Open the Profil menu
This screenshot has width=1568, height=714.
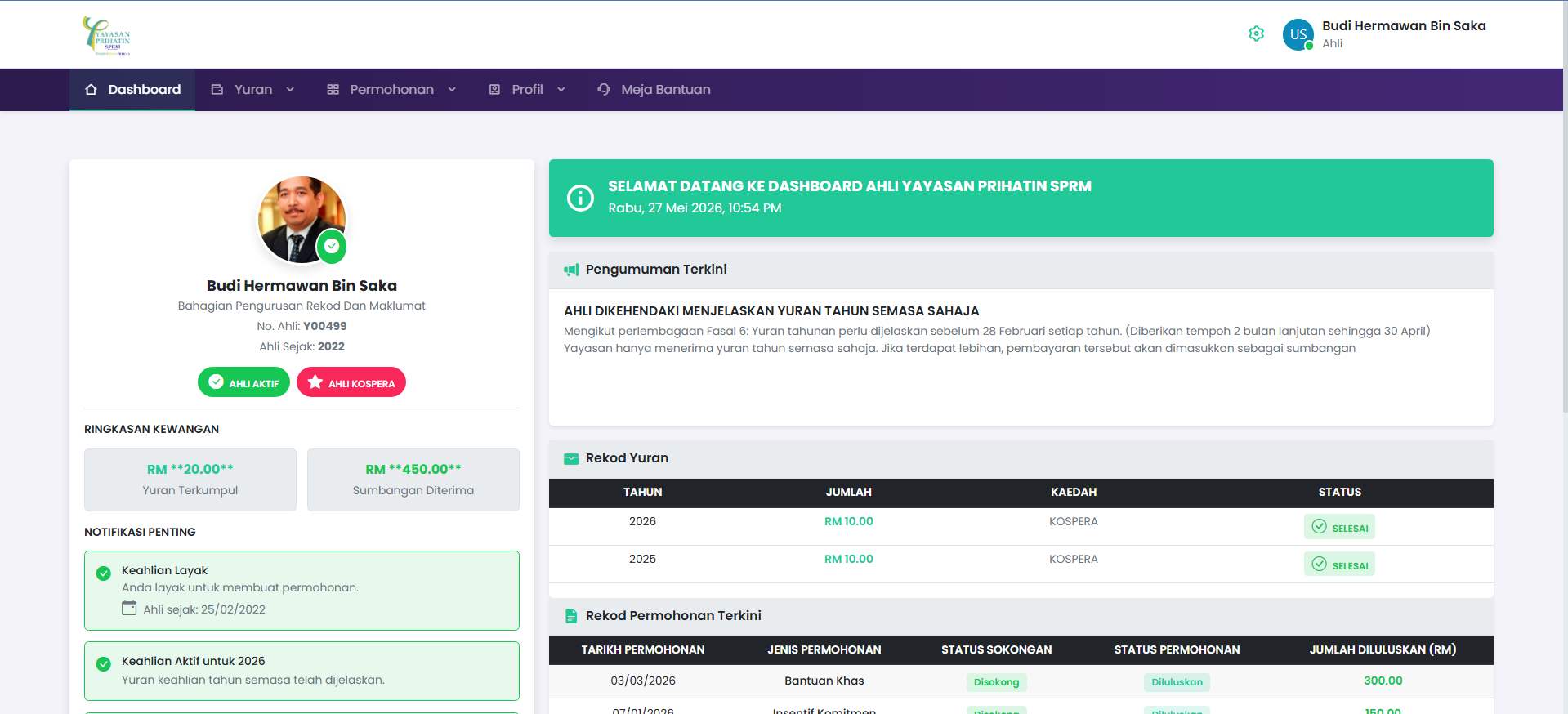[527, 90]
